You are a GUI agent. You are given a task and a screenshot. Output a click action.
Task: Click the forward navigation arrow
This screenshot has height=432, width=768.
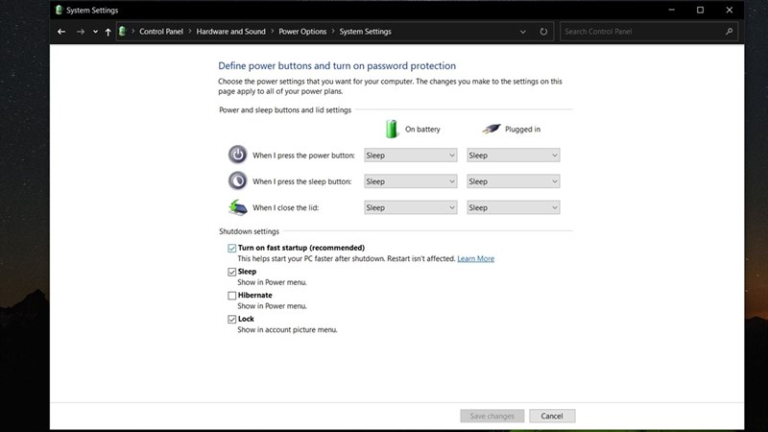(x=81, y=32)
